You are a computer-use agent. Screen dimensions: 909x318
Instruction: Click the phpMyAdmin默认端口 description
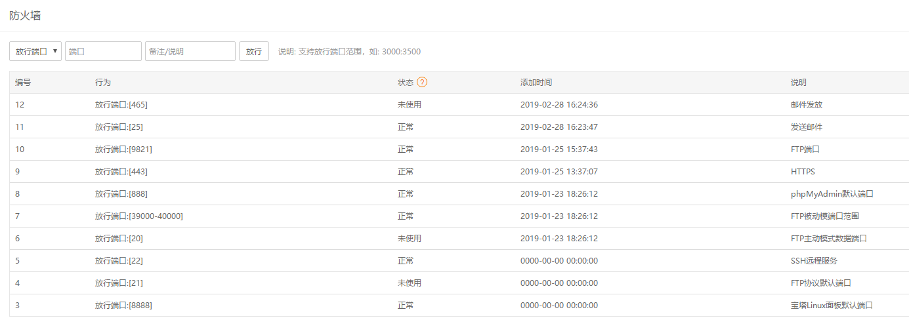tap(832, 194)
